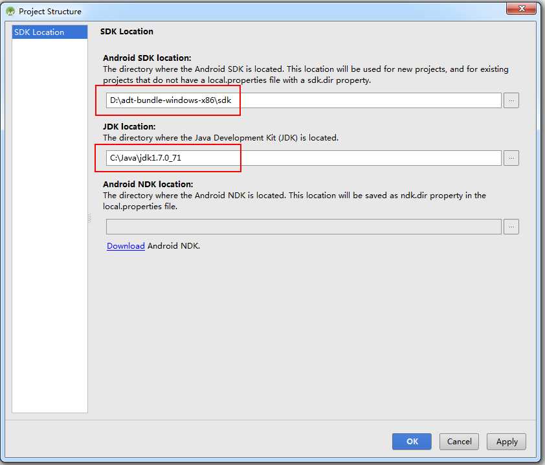Click the bold 'SDK Location' page title
This screenshot has width=545, height=465.
[126, 31]
